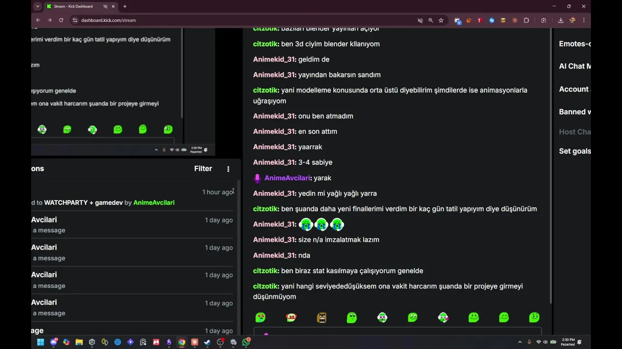This screenshot has height=349, width=622.
Task: Open the Emotes sidebar item
Action: point(575,44)
